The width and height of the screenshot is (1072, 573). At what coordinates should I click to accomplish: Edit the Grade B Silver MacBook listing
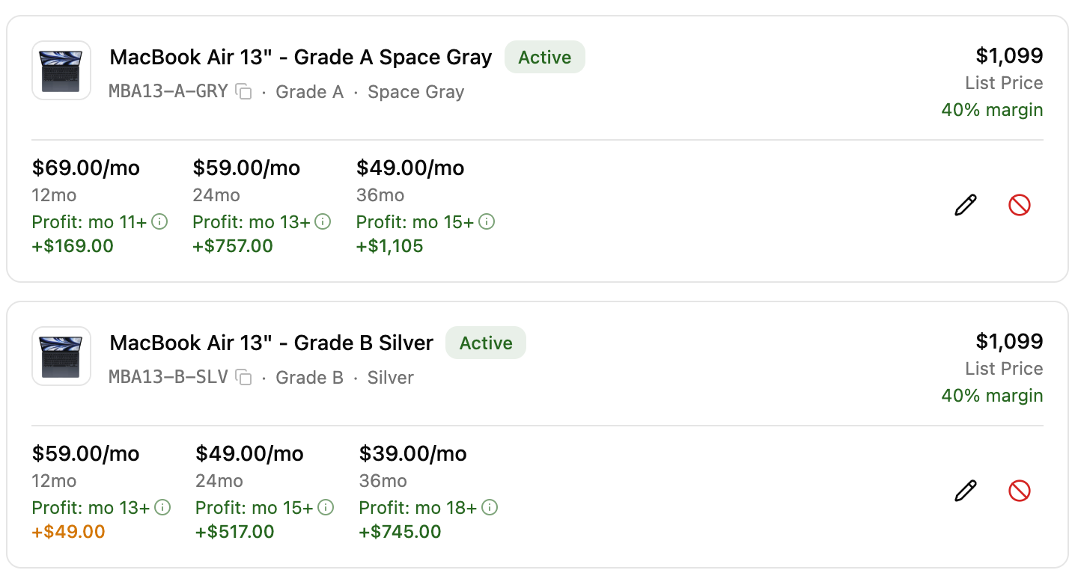pyautogui.click(x=966, y=491)
